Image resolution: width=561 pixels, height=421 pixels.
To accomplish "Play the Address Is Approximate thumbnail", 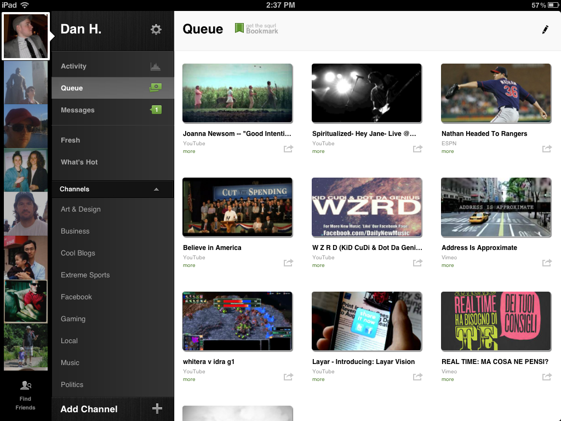I will [x=496, y=207].
